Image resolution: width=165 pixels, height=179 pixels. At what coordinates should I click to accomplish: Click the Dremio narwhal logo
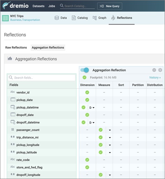point(6,5)
